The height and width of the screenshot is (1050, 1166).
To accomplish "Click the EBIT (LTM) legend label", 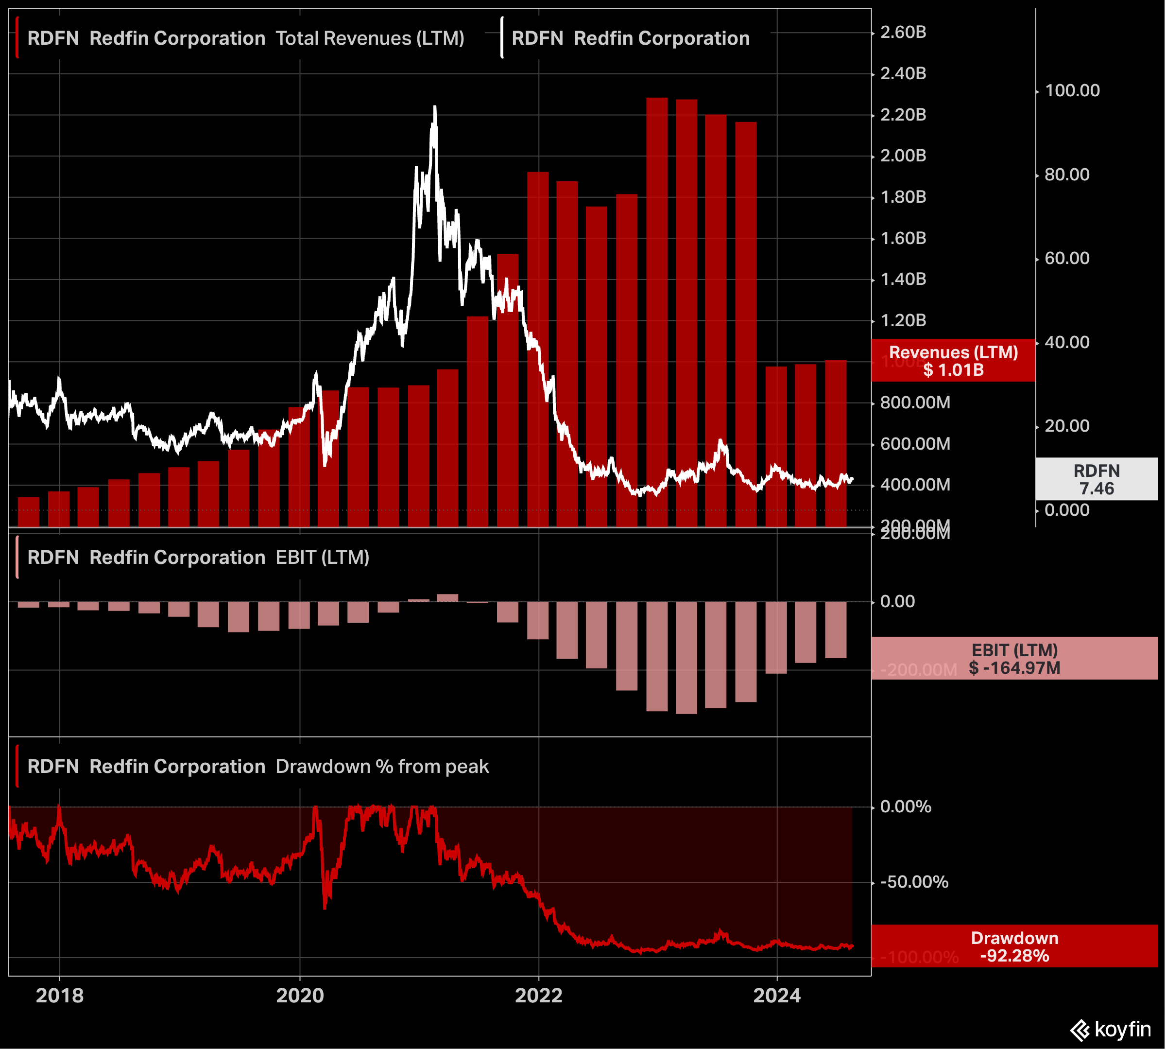I will click(323, 557).
